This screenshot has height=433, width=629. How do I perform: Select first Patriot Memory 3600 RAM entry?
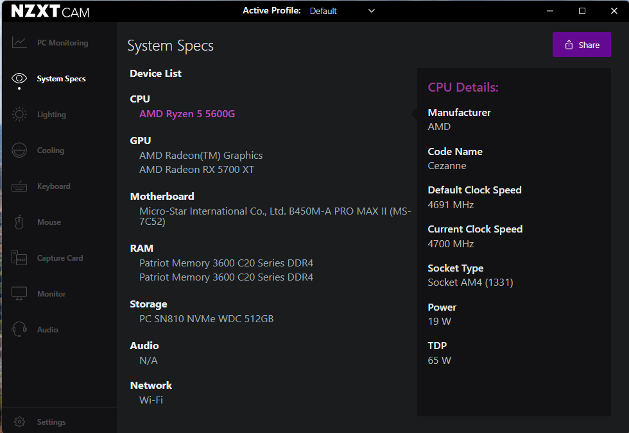226,263
